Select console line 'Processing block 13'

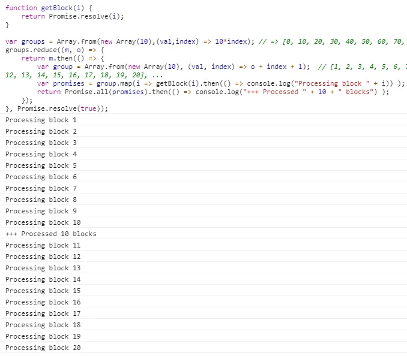tap(203, 268)
